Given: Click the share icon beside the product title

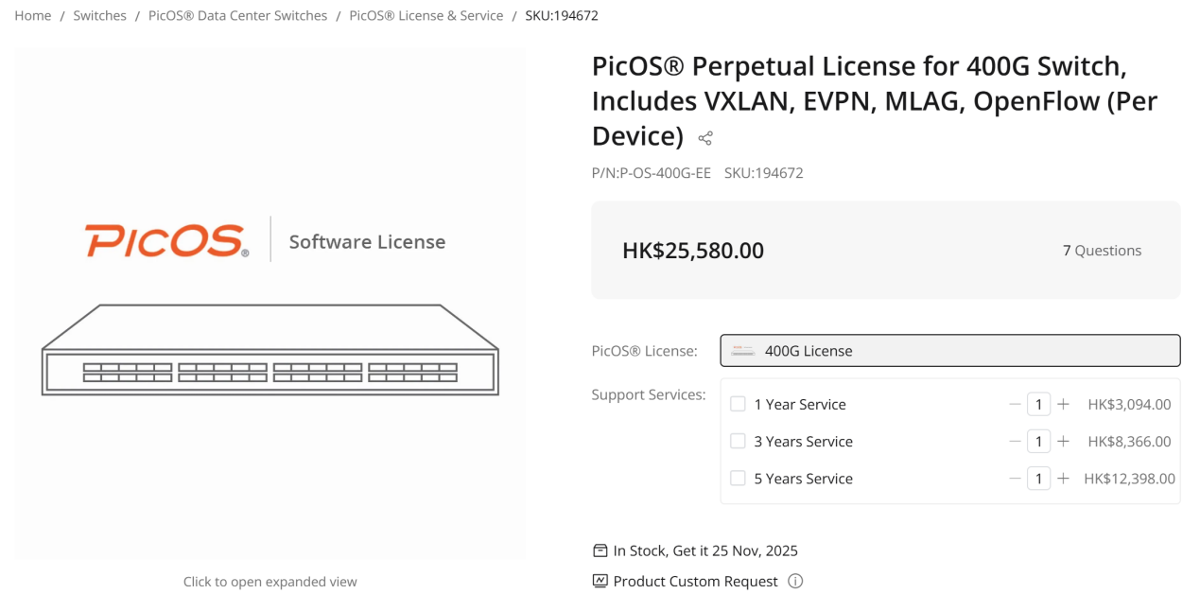Looking at the screenshot, I should [704, 139].
